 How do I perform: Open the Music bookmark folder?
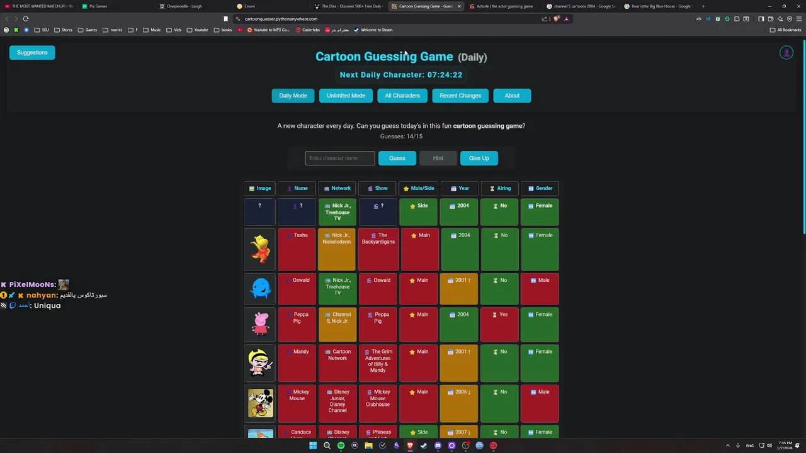[152, 30]
